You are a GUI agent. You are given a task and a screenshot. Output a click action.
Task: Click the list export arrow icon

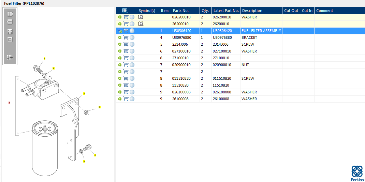tap(10, 58)
